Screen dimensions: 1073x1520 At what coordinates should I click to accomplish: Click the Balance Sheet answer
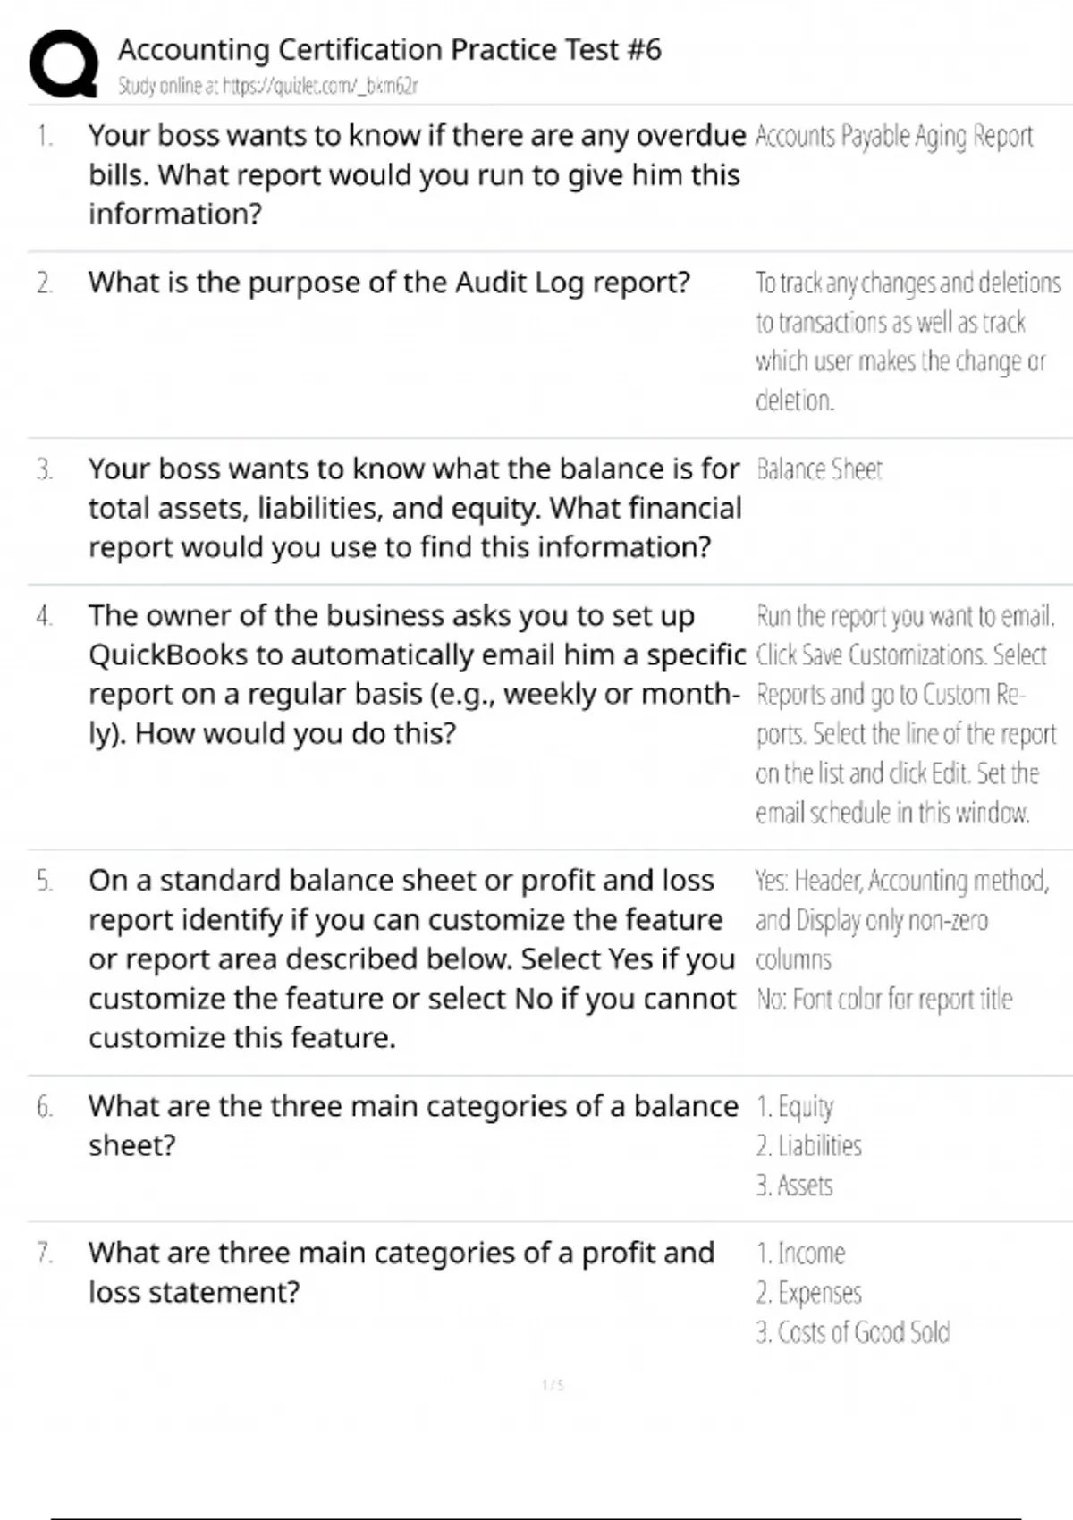coord(819,469)
